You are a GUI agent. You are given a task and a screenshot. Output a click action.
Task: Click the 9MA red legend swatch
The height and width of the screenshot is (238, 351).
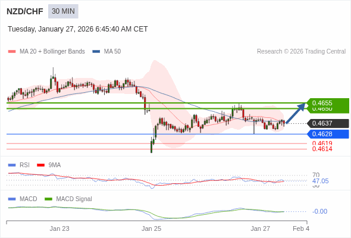[x=40, y=165]
